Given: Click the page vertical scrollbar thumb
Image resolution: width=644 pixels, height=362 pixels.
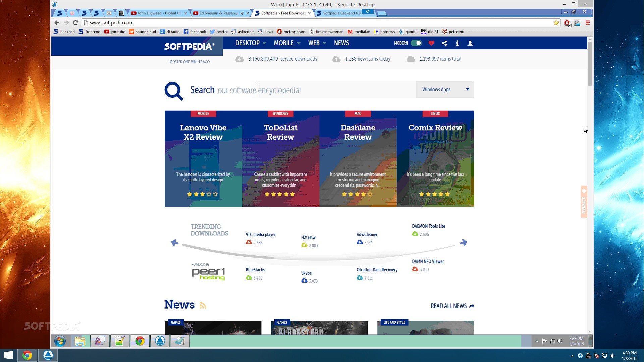Looking at the screenshot, I should click(590, 64).
